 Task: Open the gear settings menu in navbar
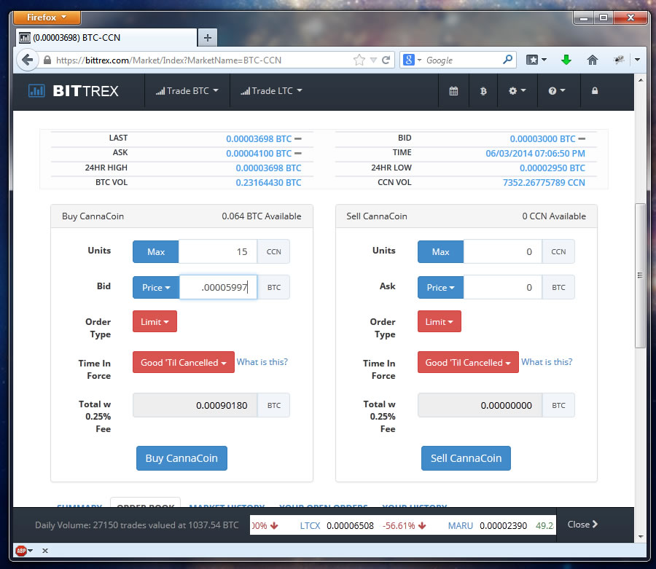coord(517,91)
